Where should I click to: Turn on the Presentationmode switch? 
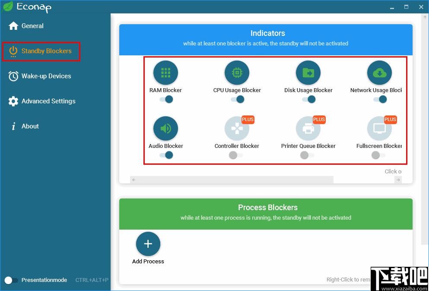pyautogui.click(x=11, y=280)
